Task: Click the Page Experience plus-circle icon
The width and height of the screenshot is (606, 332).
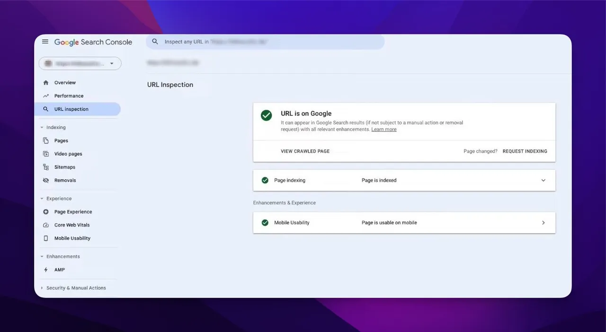Action: [x=46, y=212]
